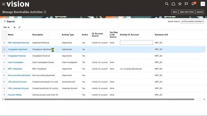The width and height of the screenshot is (207, 116).
Task: Open Chargeback Reversal link
Action: pyautogui.click(x=17, y=56)
